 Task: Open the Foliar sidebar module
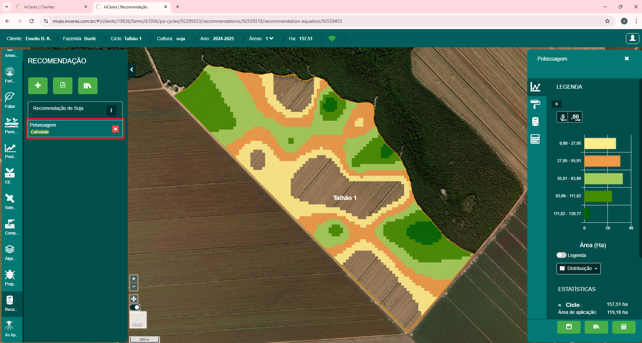(x=10, y=100)
